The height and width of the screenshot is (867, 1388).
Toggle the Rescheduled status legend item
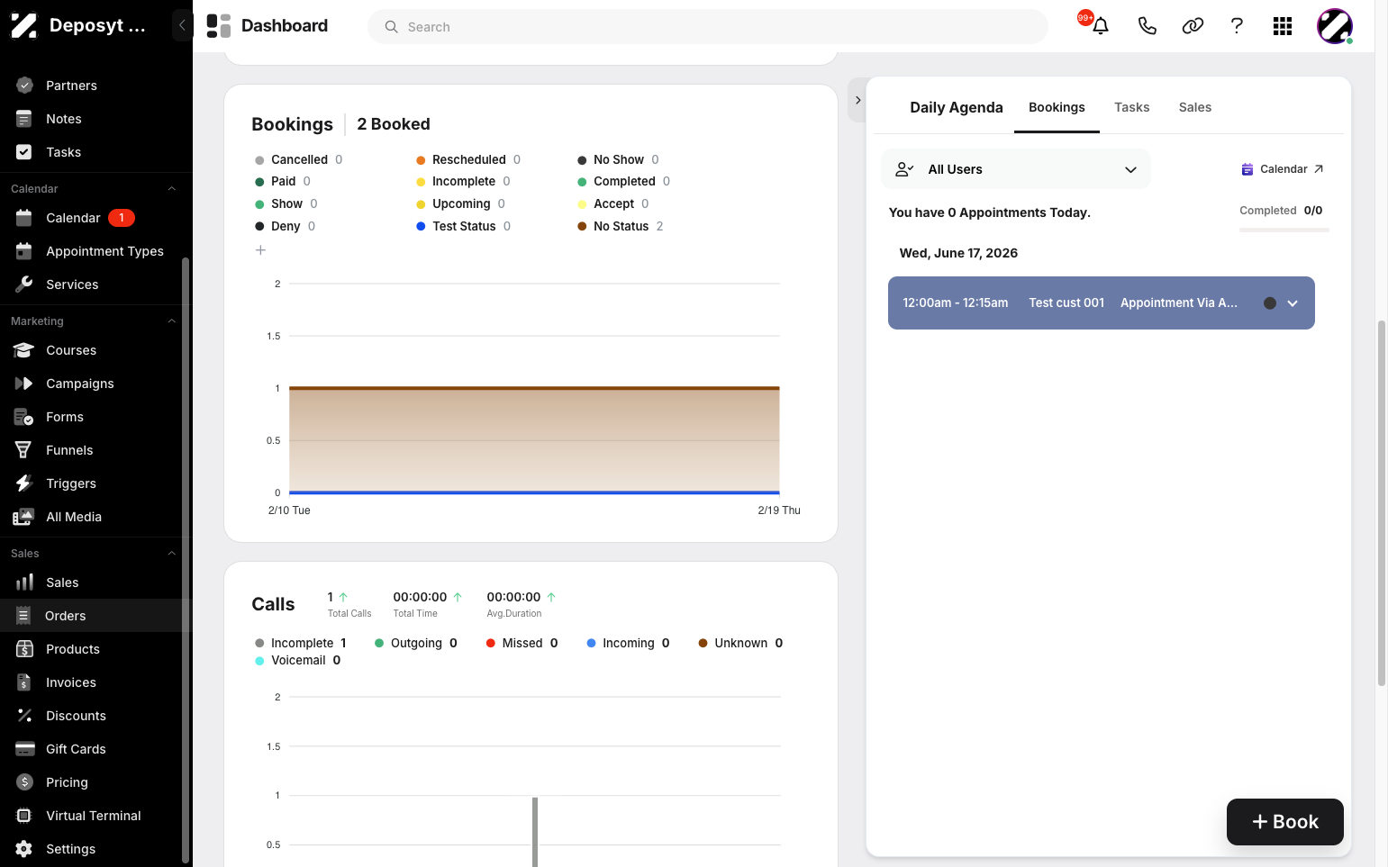pyautogui.click(x=468, y=159)
